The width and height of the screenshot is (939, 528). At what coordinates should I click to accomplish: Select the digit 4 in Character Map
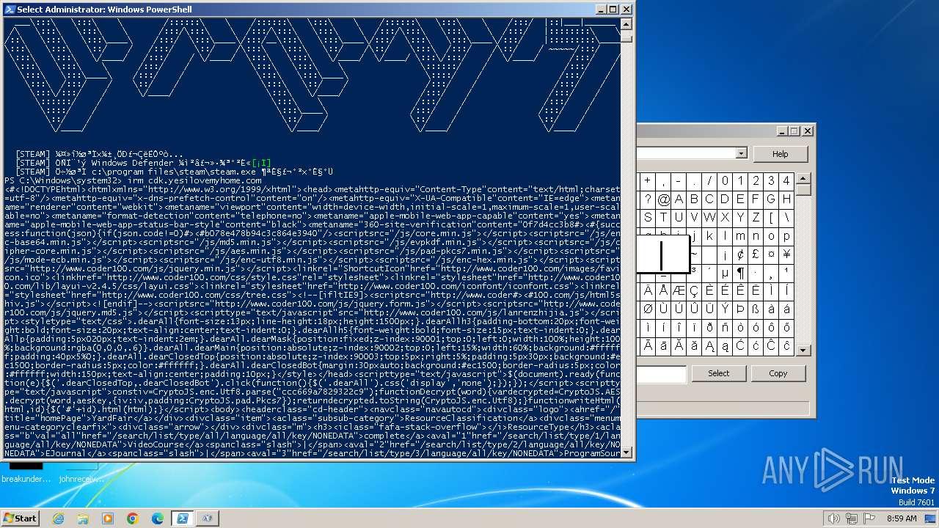click(786, 180)
